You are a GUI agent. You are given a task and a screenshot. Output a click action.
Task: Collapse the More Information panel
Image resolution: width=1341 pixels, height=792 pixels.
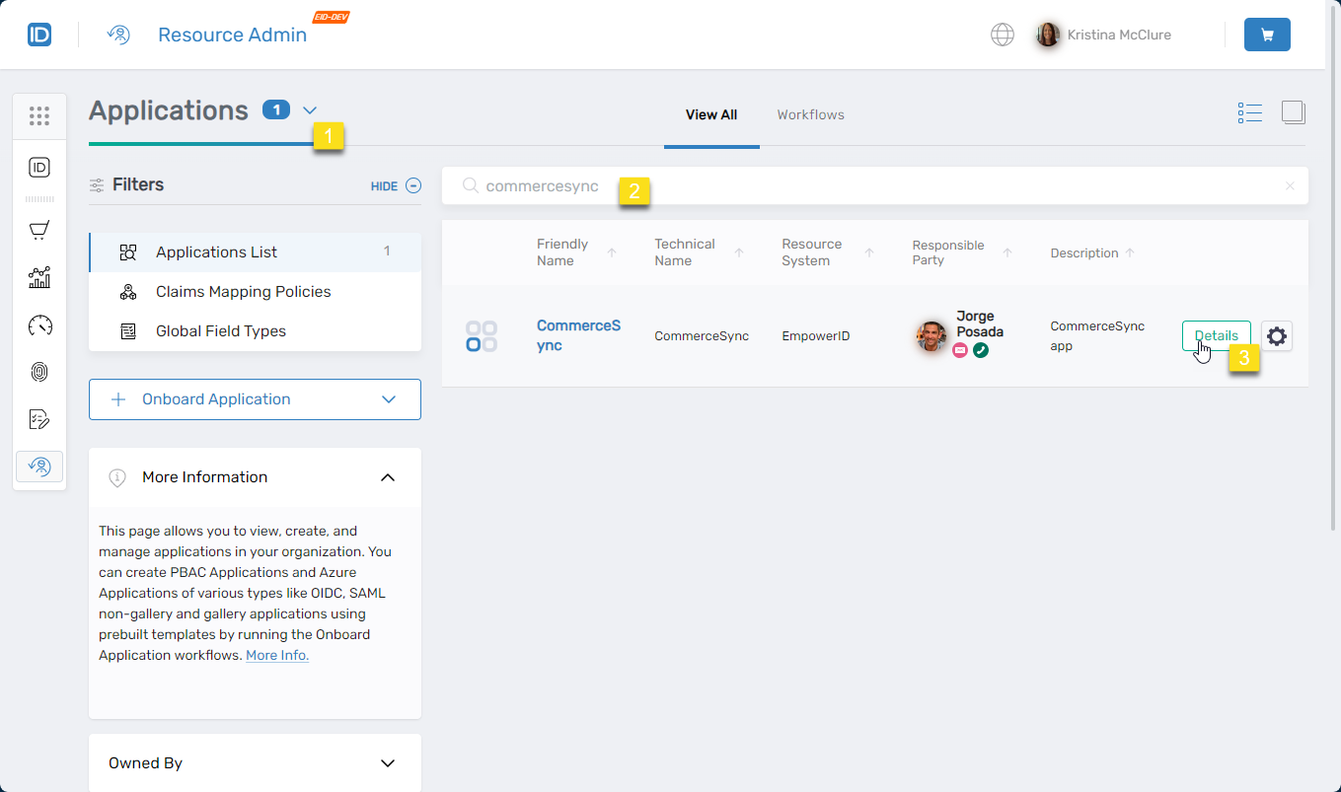[388, 477]
